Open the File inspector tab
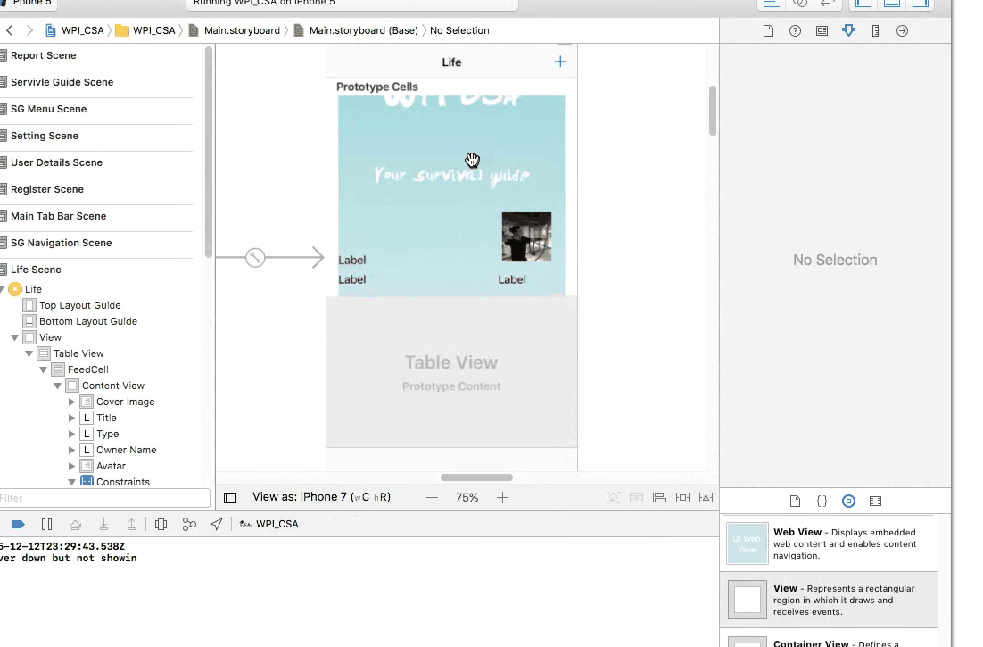Viewport: 983px width, 647px height. click(x=768, y=30)
